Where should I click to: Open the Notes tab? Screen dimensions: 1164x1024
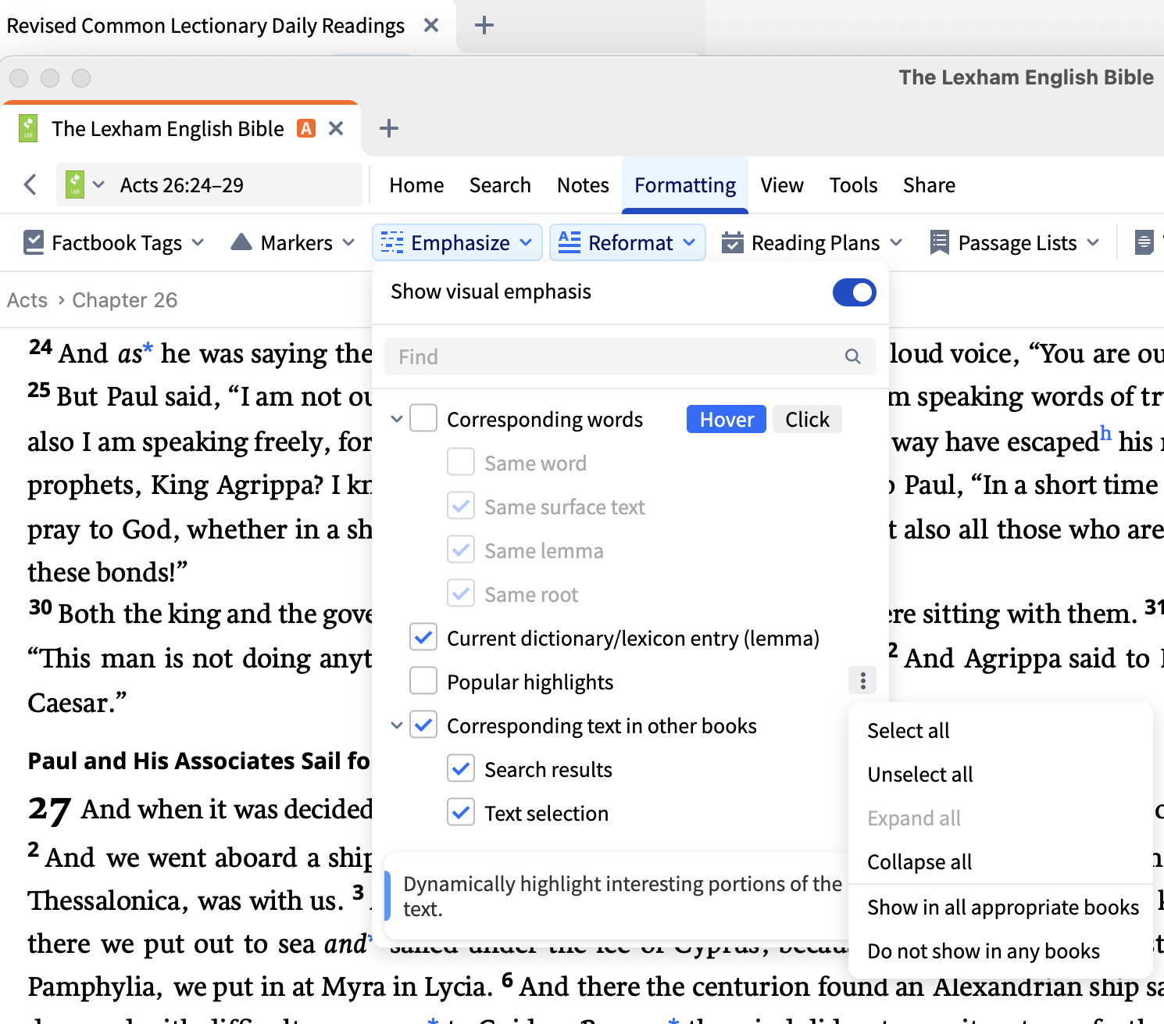pyautogui.click(x=583, y=185)
